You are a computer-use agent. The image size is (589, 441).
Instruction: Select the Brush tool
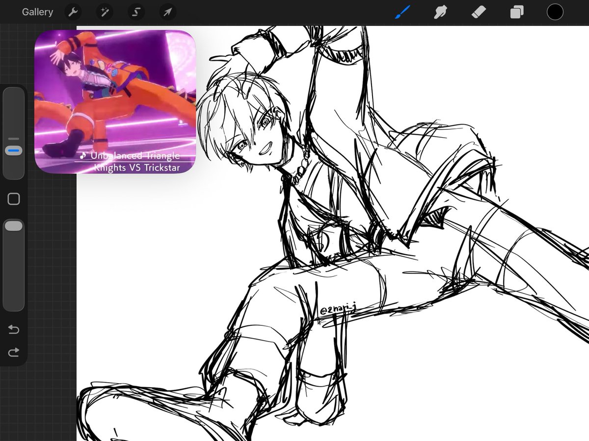pyautogui.click(x=402, y=12)
